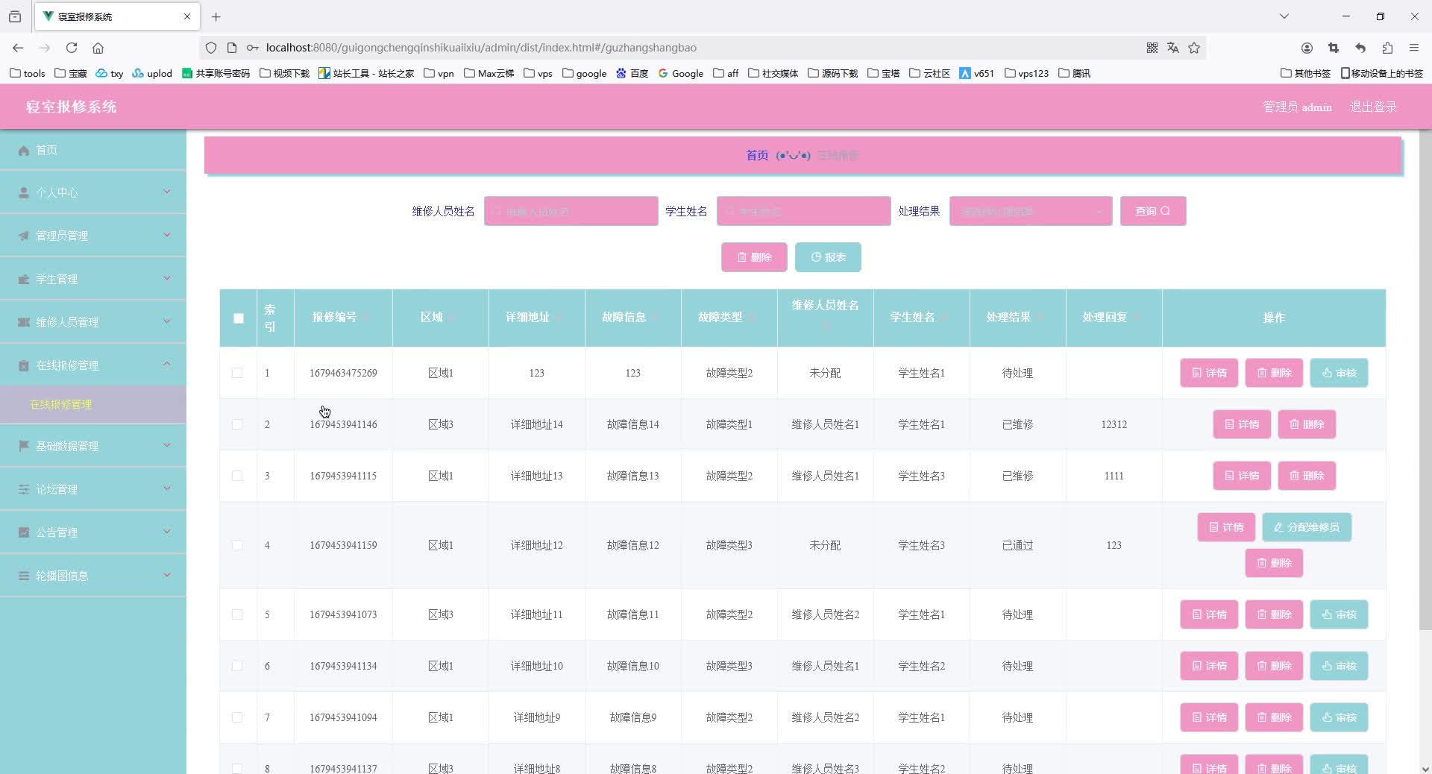
Task: Open the browser extensions puzzle icon
Action: point(1387,48)
